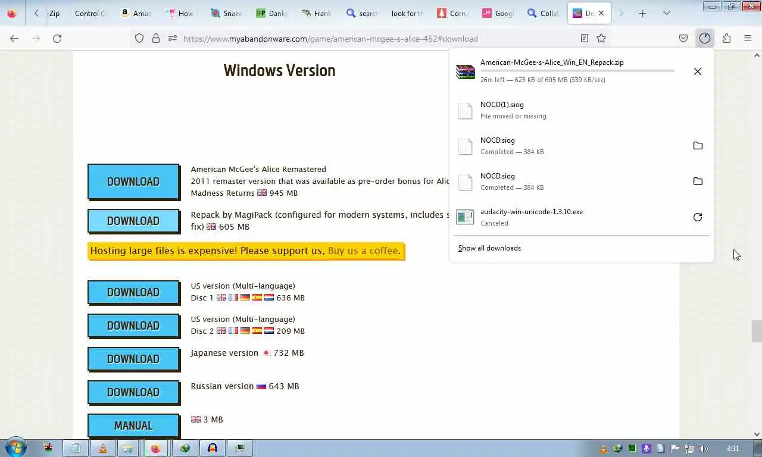The width and height of the screenshot is (762, 457).
Task: Click the Save to Pocket icon
Action: point(683,38)
